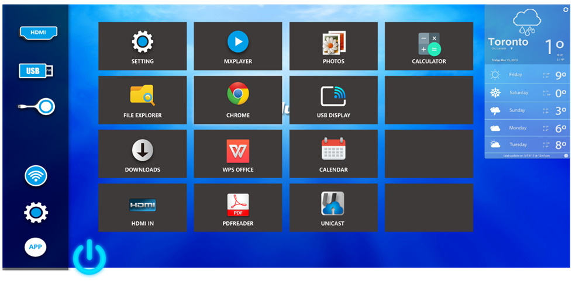
Task: Open USB Display app
Action: [333, 100]
